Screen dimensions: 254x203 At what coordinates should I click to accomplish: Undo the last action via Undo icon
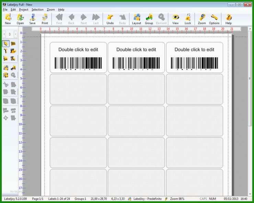tap(110, 19)
